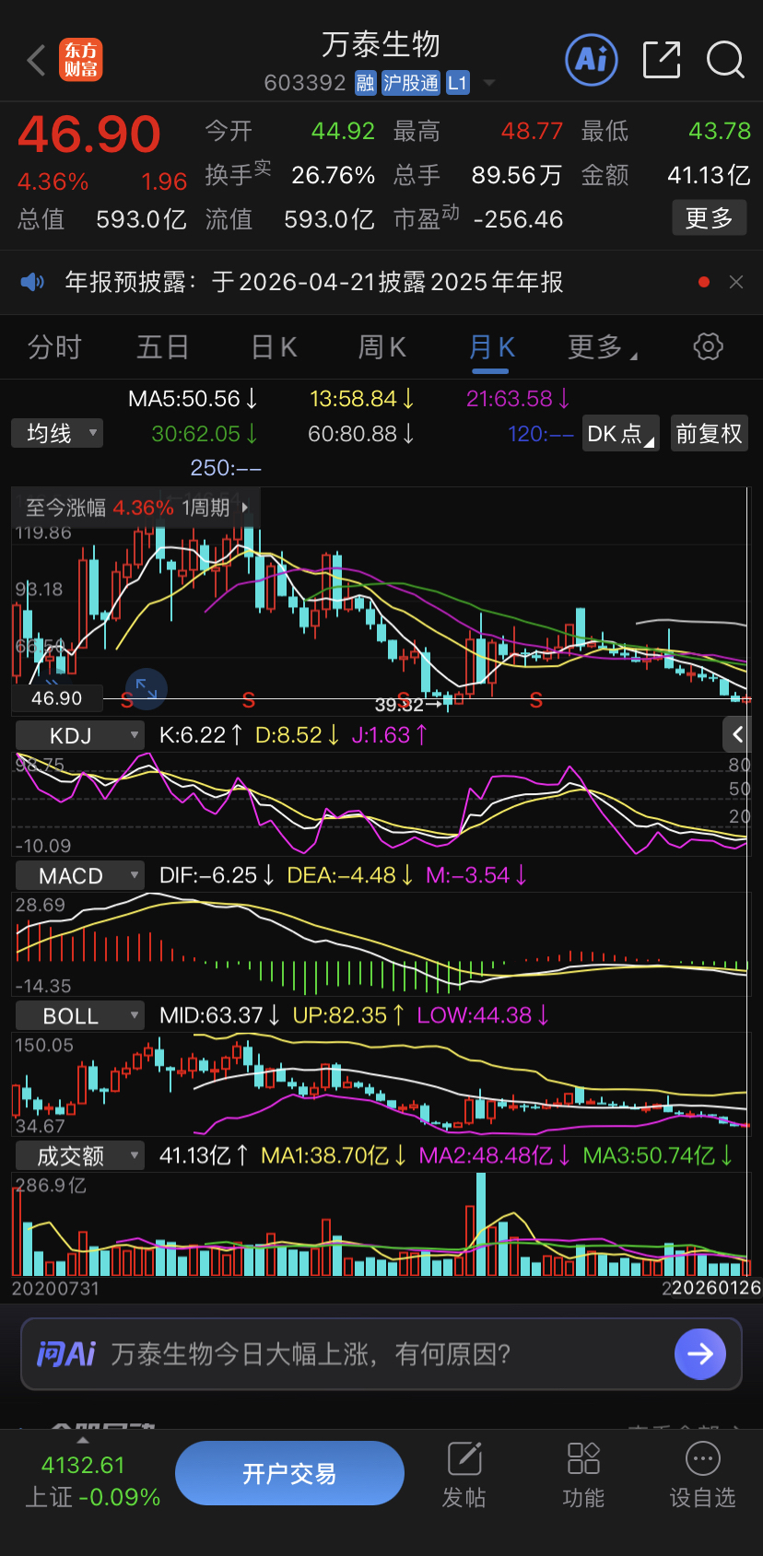Switch to 日K chart tab
763x1556 pixels.
coord(274,347)
